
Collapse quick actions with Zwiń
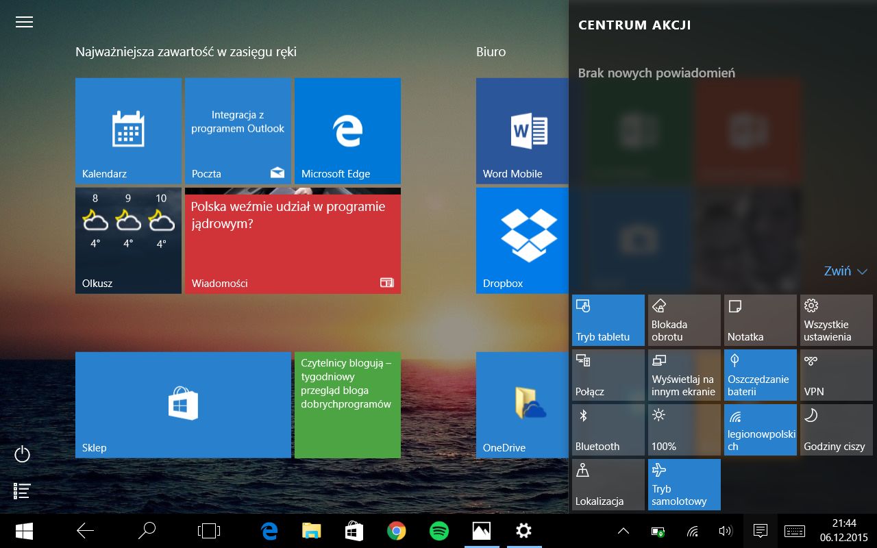[x=846, y=271]
